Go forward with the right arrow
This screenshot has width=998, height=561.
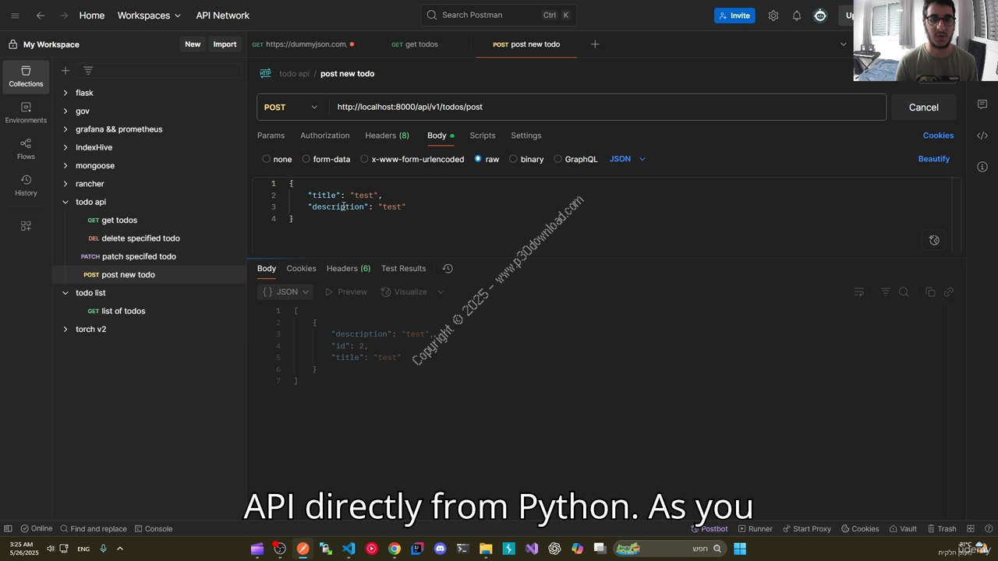[65, 16]
